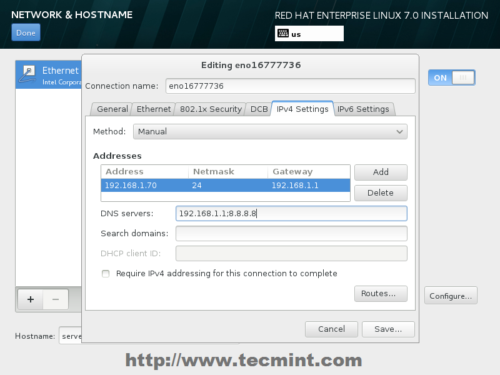Delete the selected address row

pyautogui.click(x=381, y=193)
